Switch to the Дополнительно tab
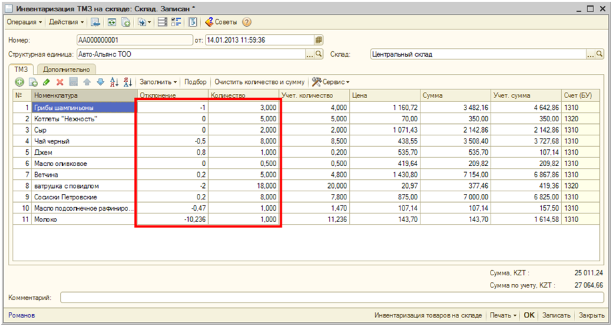612x326 pixels. [66, 69]
